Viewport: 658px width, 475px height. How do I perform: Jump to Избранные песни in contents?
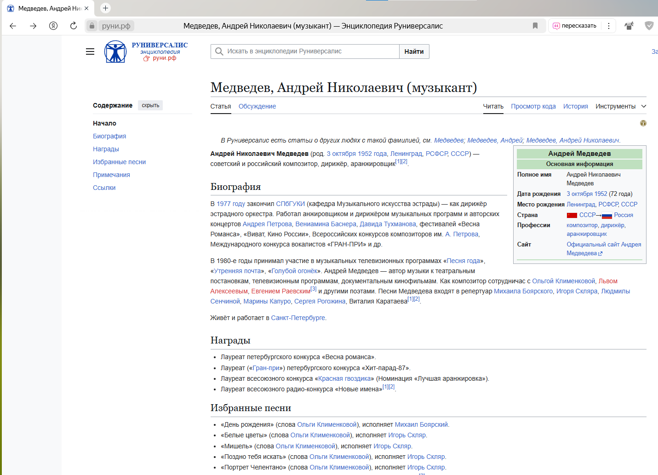[x=119, y=162]
